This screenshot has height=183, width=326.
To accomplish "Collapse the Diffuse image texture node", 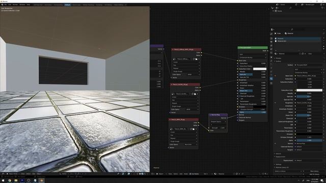I will 173,50.
